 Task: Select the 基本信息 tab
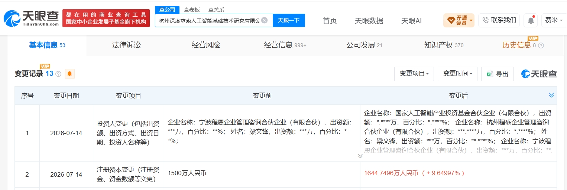[47, 45]
